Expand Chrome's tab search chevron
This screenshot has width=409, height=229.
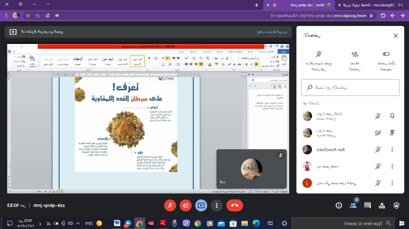[x=48, y=4]
